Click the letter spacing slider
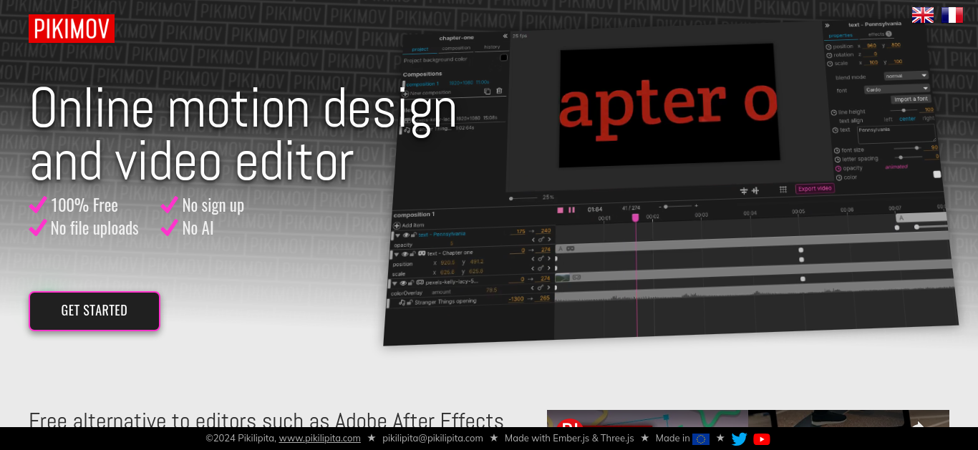The height and width of the screenshot is (450, 978). (909, 157)
